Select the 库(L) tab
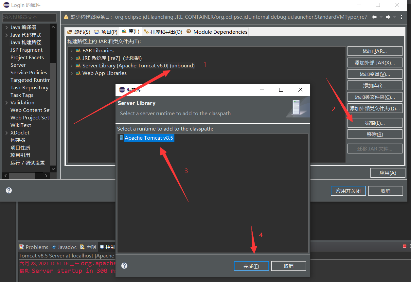The height and width of the screenshot is (282, 411). (130, 31)
